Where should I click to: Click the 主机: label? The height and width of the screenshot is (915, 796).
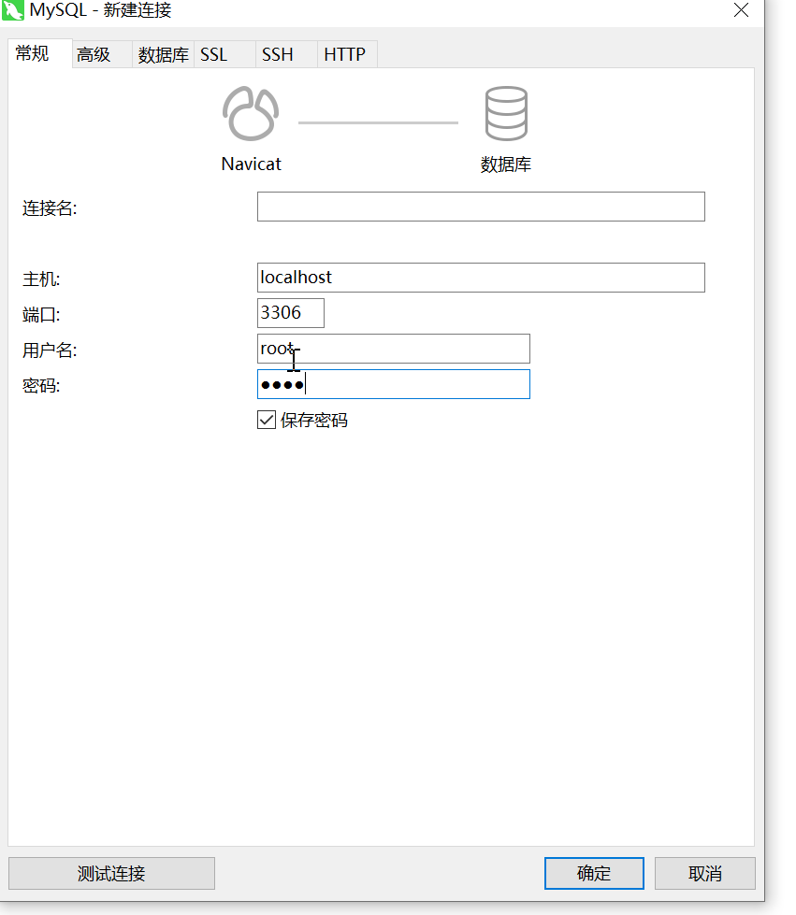tap(41, 279)
